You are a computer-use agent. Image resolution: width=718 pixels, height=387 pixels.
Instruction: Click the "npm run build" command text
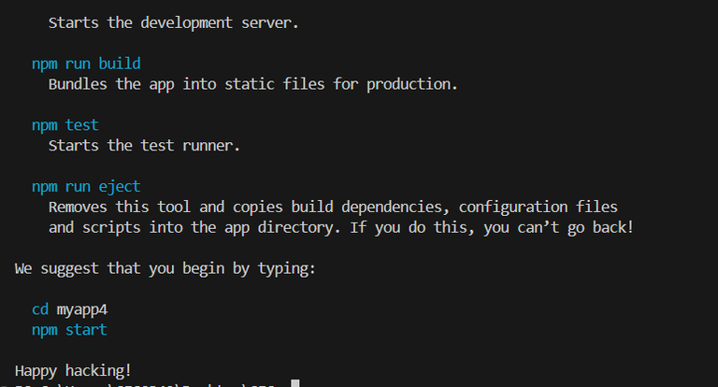(86, 64)
